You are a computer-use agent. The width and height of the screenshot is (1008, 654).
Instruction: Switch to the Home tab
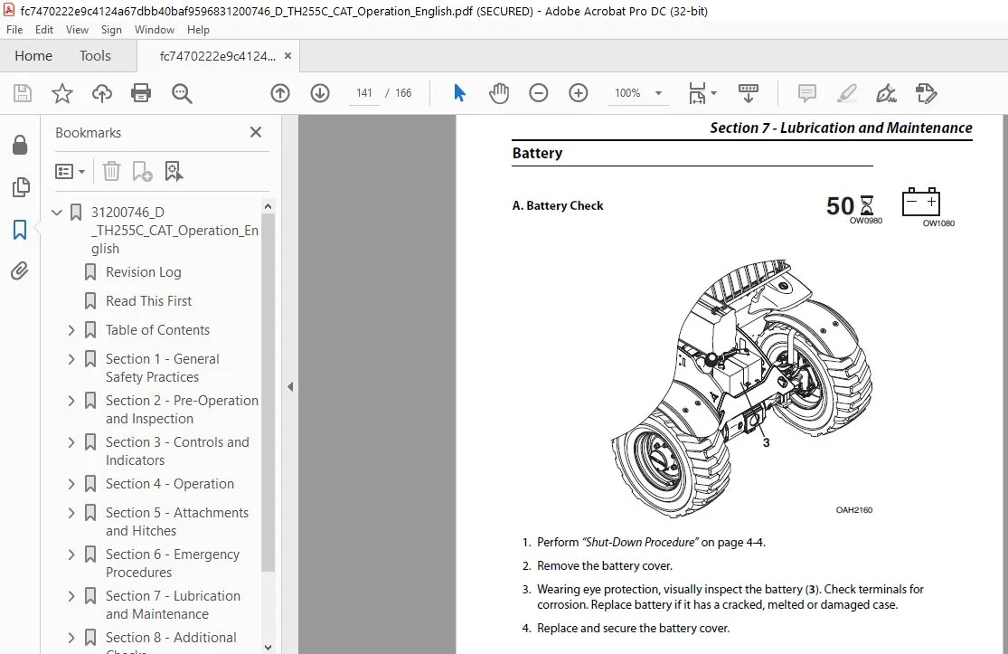[33, 56]
